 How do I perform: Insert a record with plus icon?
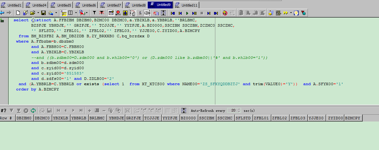(89, 111)
